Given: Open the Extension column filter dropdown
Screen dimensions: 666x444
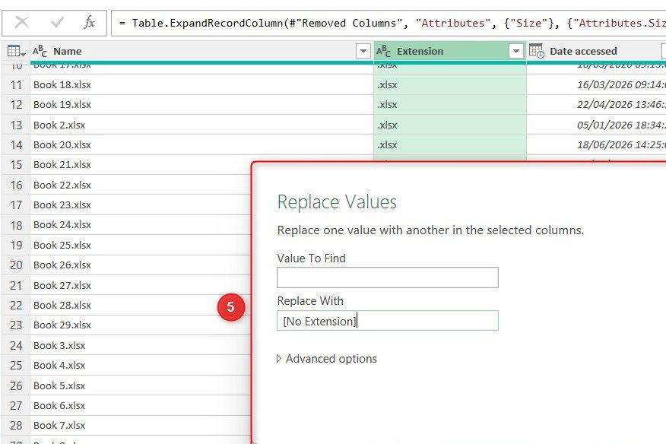Looking at the screenshot, I should click(x=515, y=52).
